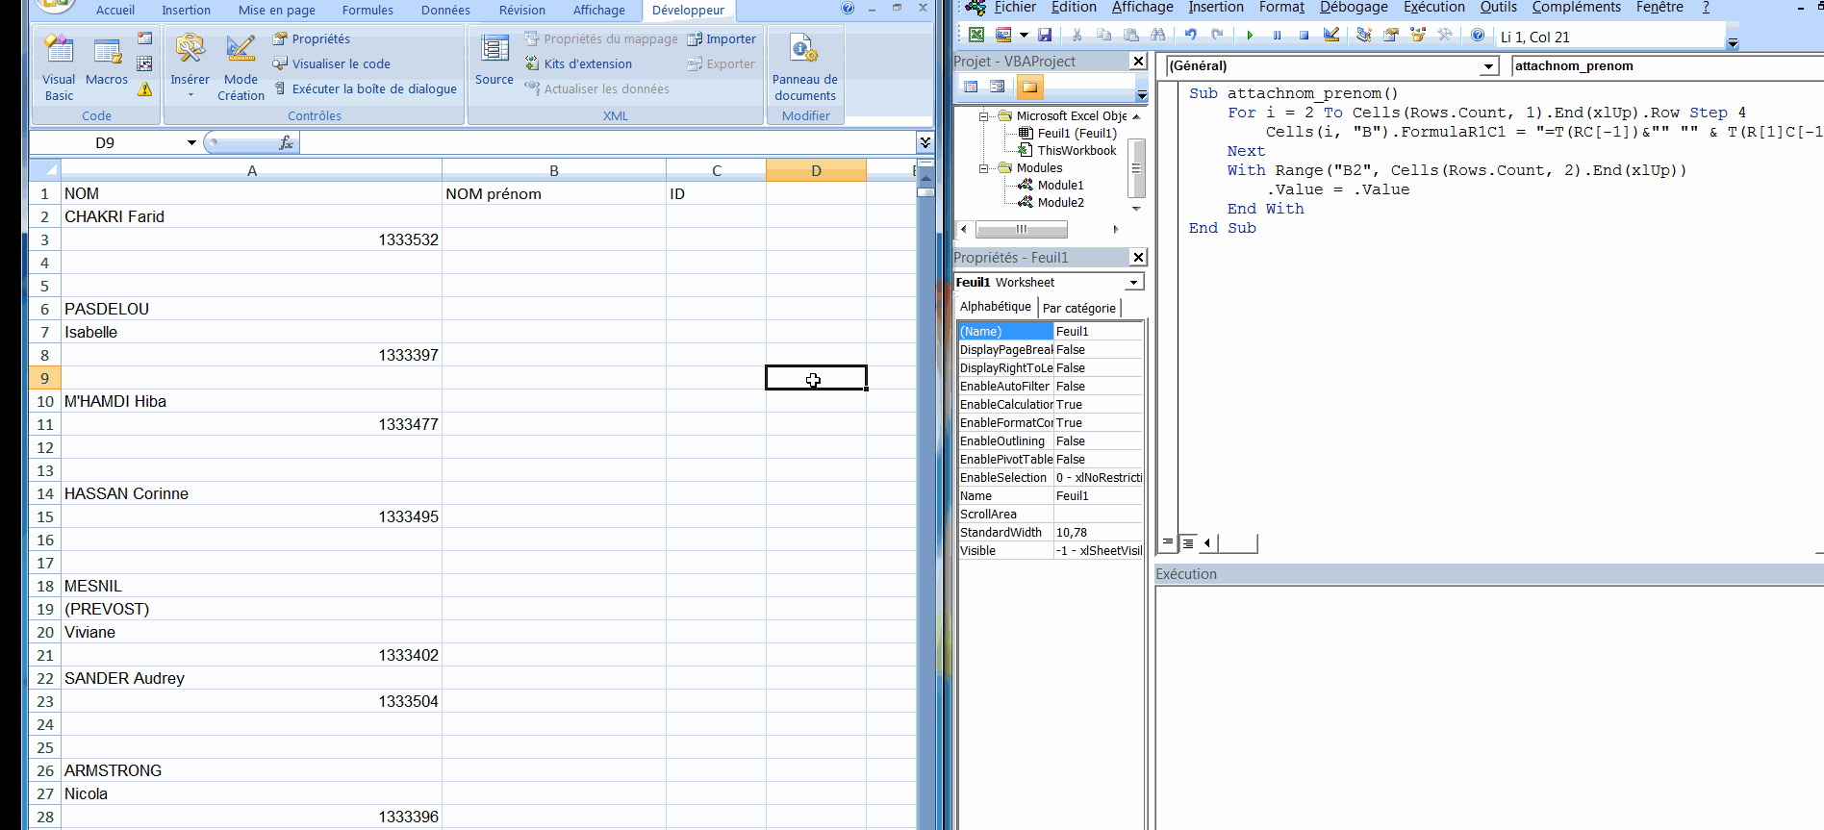Switch to the Données ribbon tab

click(445, 10)
